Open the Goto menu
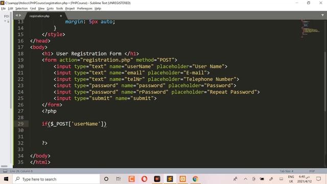The image size is (327, 184). pos(50,9)
